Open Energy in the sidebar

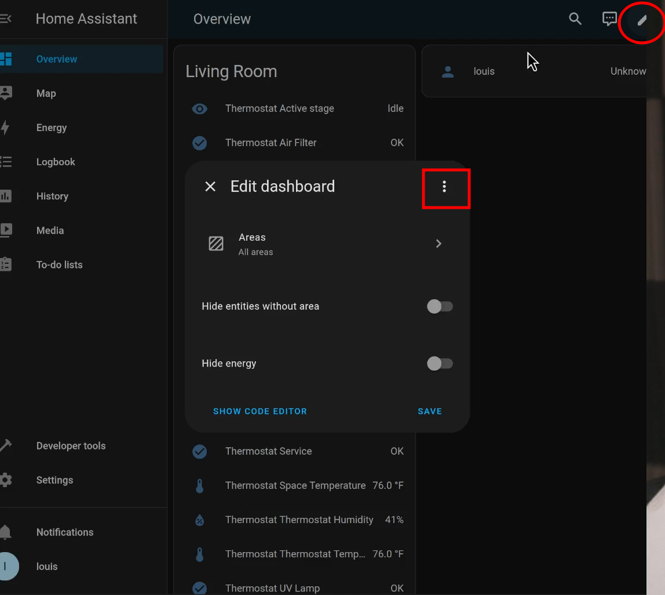[x=82, y=128]
